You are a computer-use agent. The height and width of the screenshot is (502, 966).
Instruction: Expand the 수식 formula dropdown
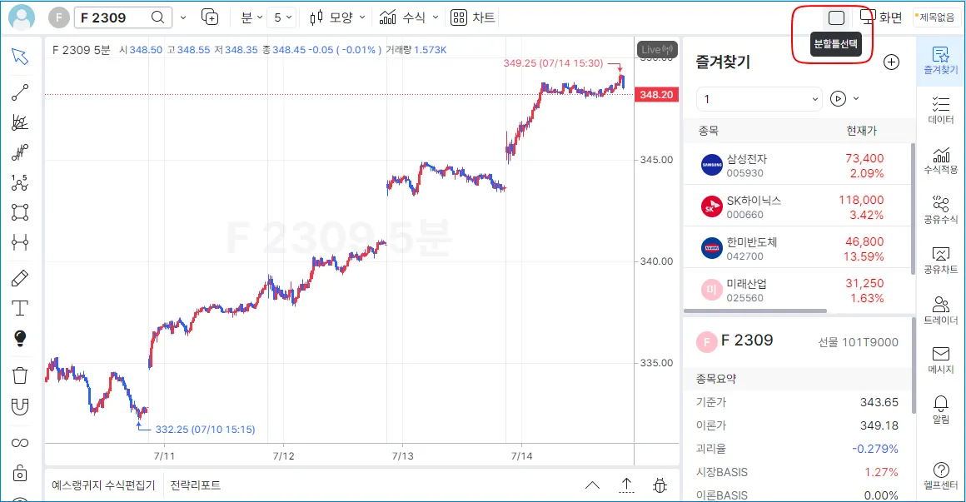[x=408, y=17]
